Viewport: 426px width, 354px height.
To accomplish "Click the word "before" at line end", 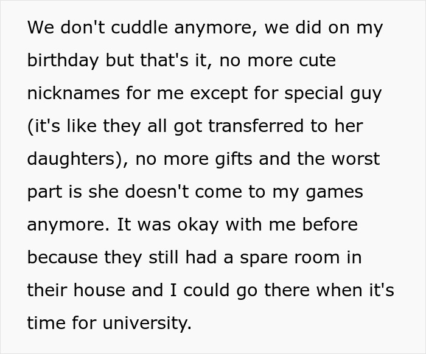I will (330, 224).
